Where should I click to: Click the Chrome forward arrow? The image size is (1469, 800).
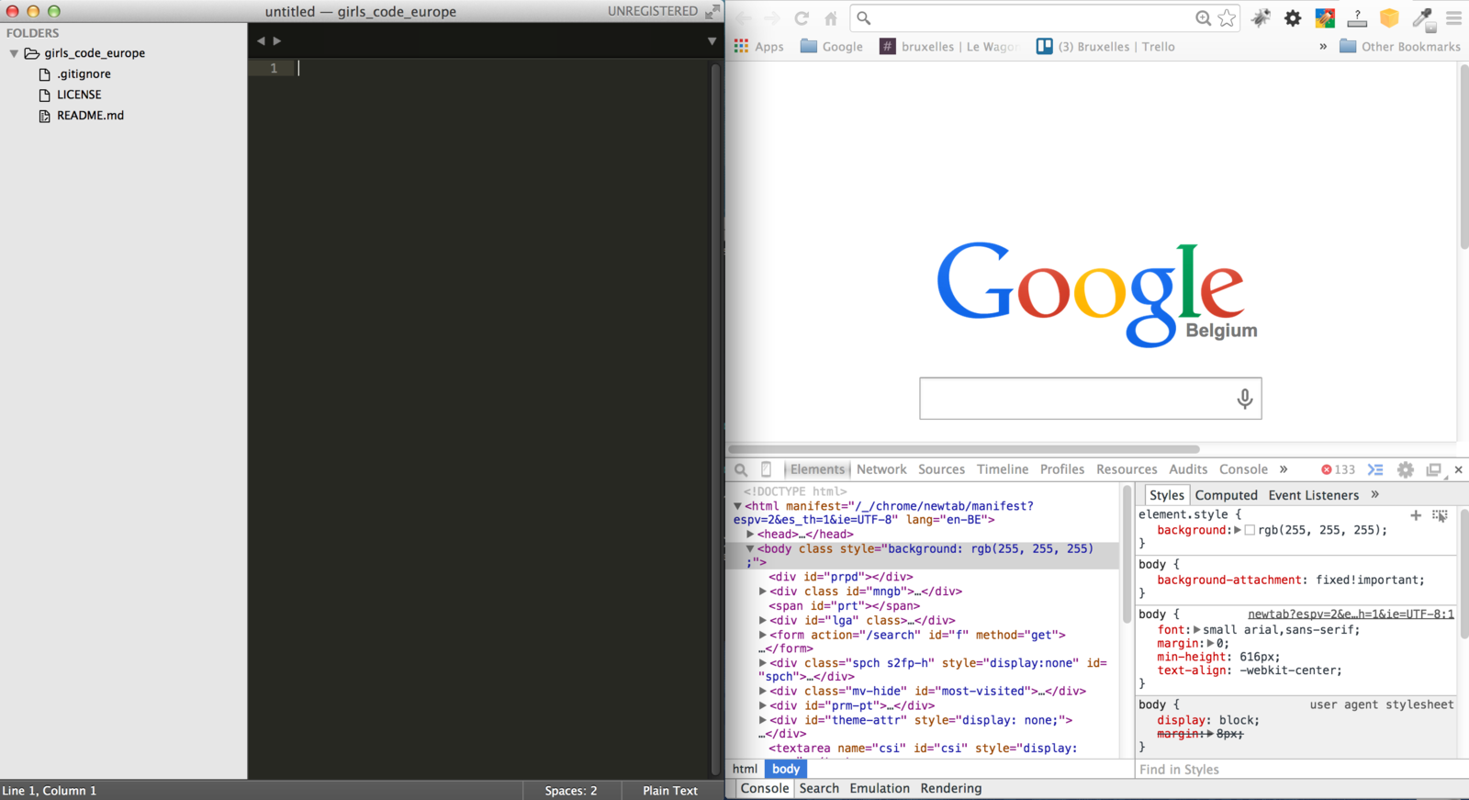pos(772,18)
